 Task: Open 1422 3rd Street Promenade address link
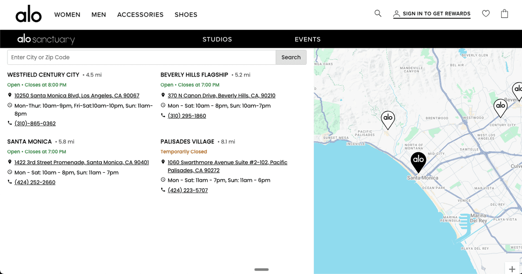[x=81, y=163]
